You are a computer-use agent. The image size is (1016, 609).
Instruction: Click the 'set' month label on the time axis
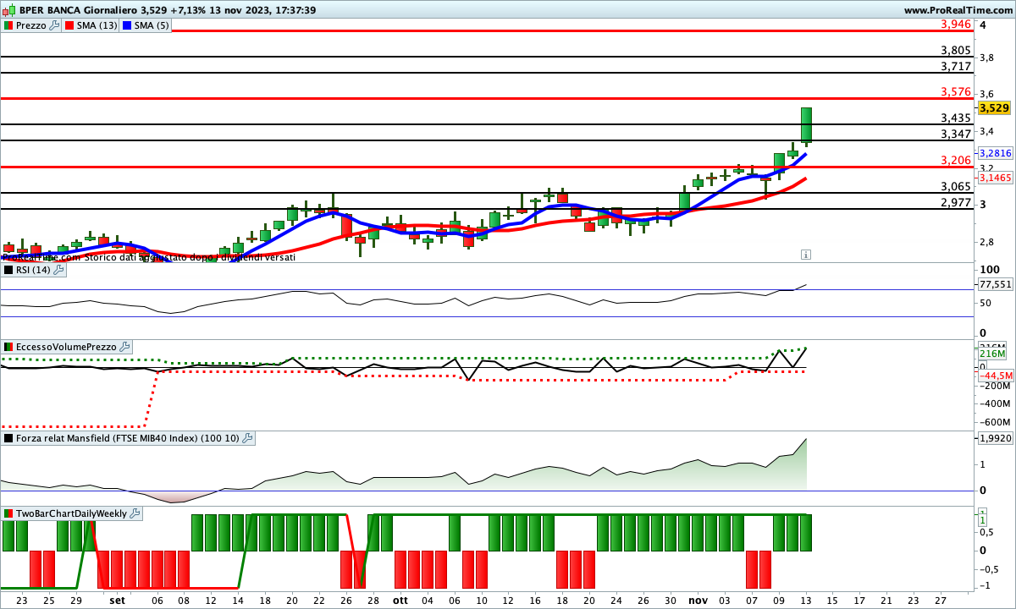(x=117, y=600)
